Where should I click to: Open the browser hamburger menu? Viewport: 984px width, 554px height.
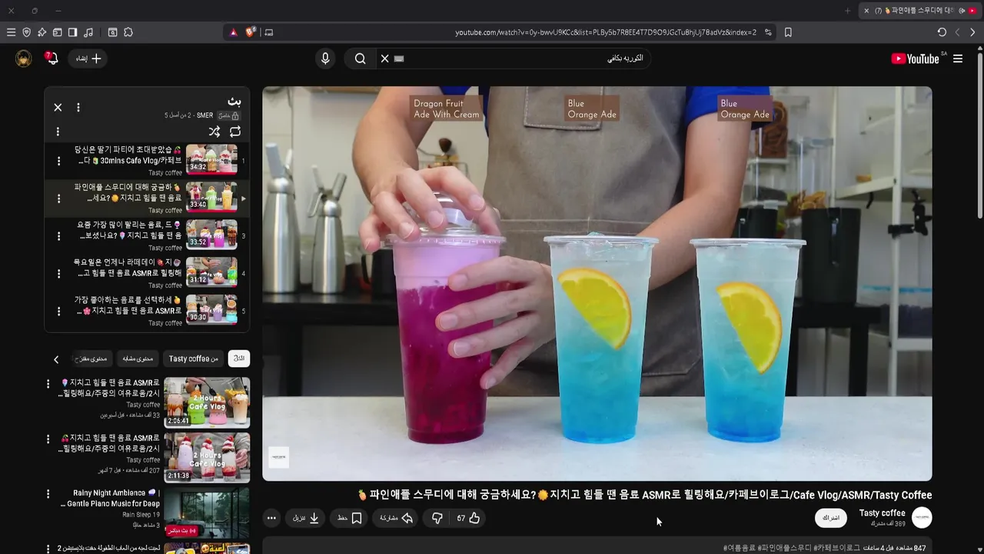[11, 32]
